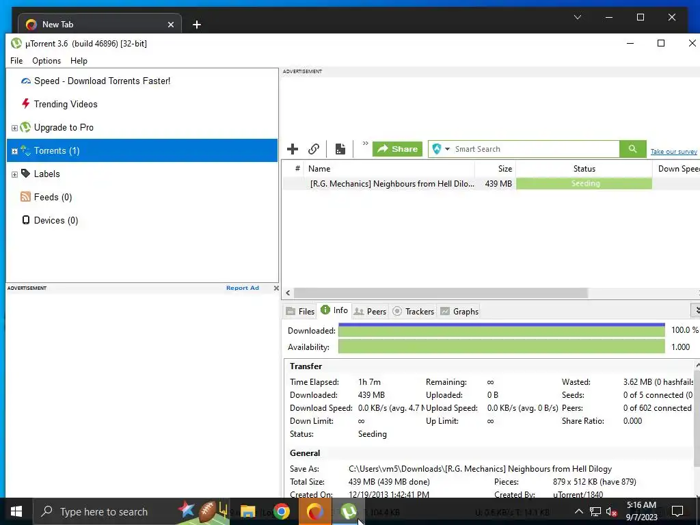Select the Neighbours from Hell Dilogy torrent

point(392,183)
